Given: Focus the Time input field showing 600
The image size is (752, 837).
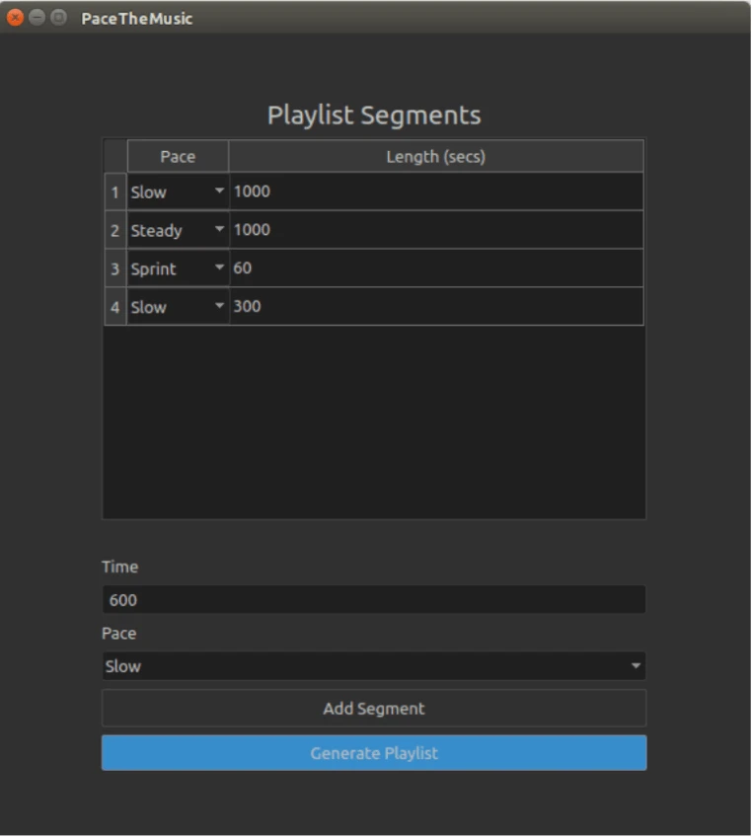Looking at the screenshot, I should 374,600.
